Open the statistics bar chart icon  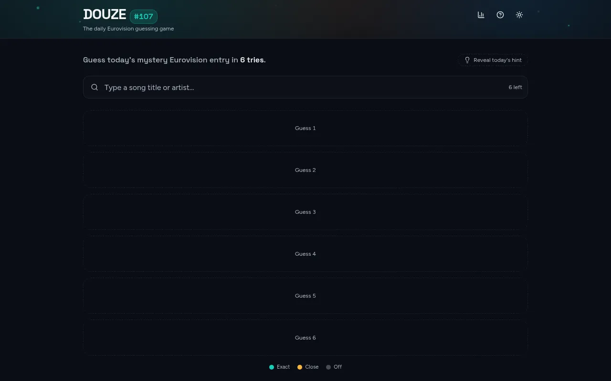click(x=481, y=15)
